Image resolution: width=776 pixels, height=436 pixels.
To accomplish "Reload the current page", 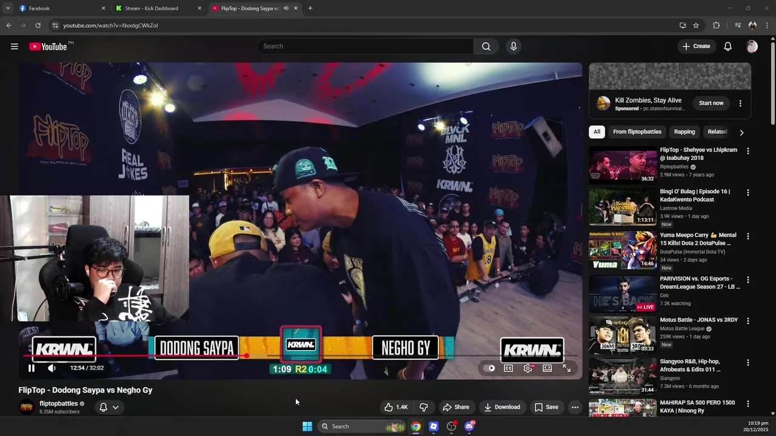I will tap(38, 25).
